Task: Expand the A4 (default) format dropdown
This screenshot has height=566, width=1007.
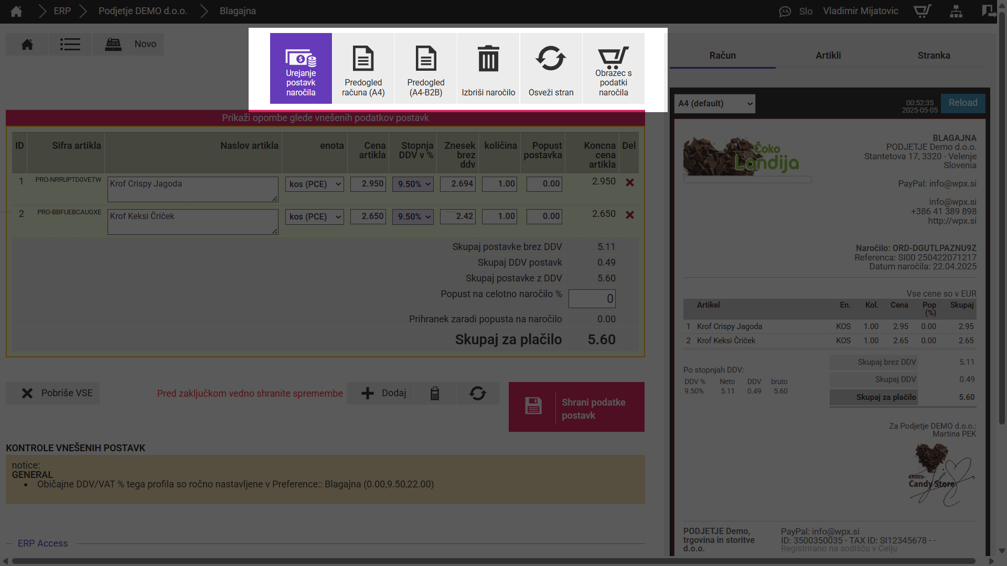Action: coord(714,104)
